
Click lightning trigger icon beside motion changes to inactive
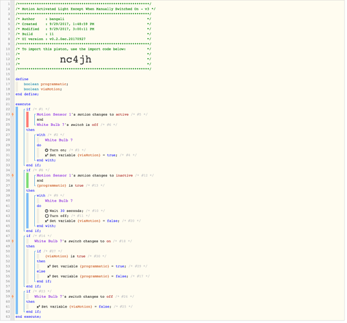[13, 176]
